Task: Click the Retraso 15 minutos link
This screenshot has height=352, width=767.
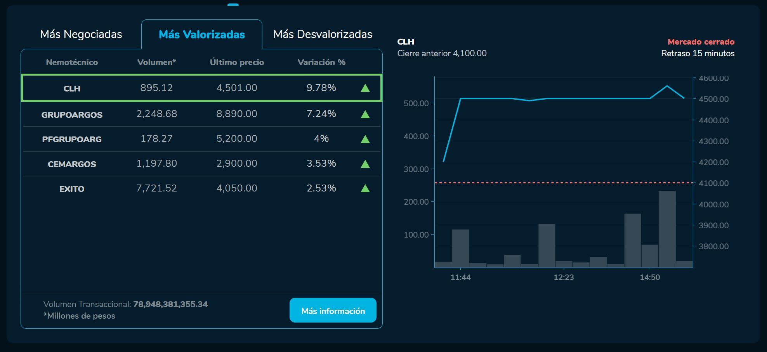Action: tap(697, 54)
